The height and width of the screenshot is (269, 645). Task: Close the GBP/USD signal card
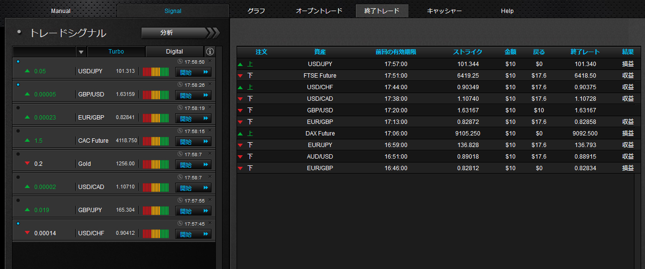pos(210,84)
